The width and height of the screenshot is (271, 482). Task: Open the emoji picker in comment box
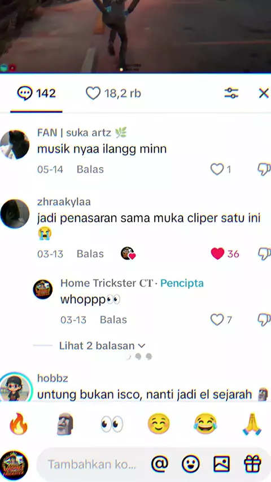coord(191,463)
